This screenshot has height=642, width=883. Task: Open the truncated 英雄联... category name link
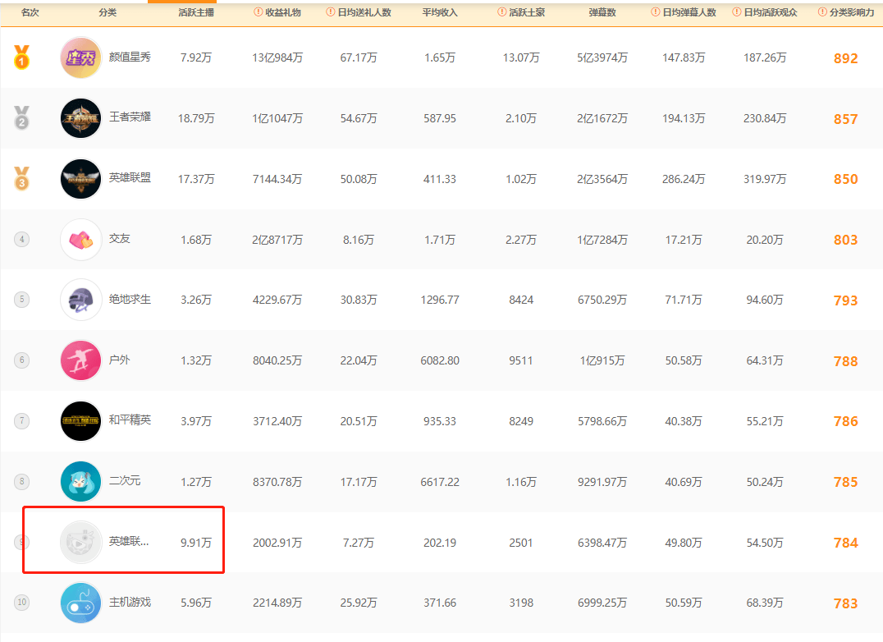click(x=129, y=542)
